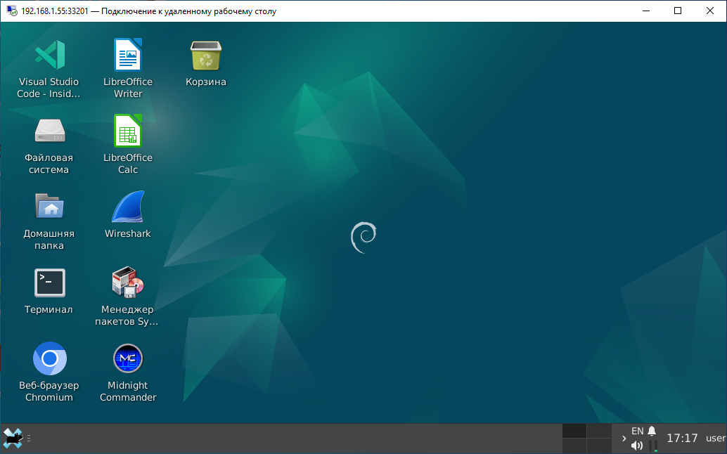Open the user session menu in the panel
The height and width of the screenshot is (454, 727).
(x=716, y=439)
